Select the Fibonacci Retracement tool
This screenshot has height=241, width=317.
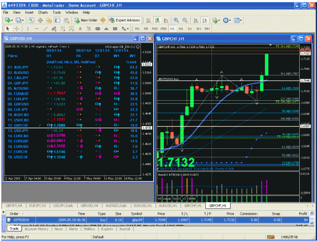(x=63, y=29)
